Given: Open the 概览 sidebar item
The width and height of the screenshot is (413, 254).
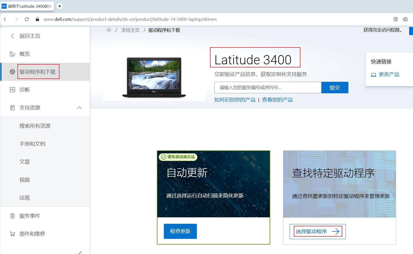Looking at the screenshot, I should click(x=25, y=54).
